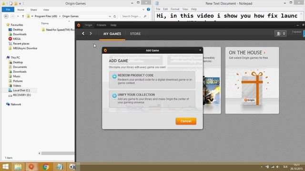Select Local Disk (C:)

[x=21, y=90]
